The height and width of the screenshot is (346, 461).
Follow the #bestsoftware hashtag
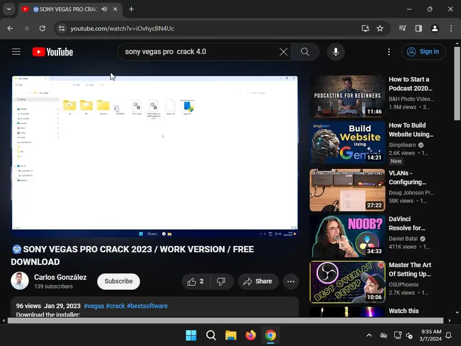(147, 306)
